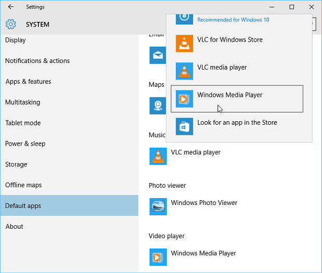
Task: Go to Storage settings
Action: (69, 164)
